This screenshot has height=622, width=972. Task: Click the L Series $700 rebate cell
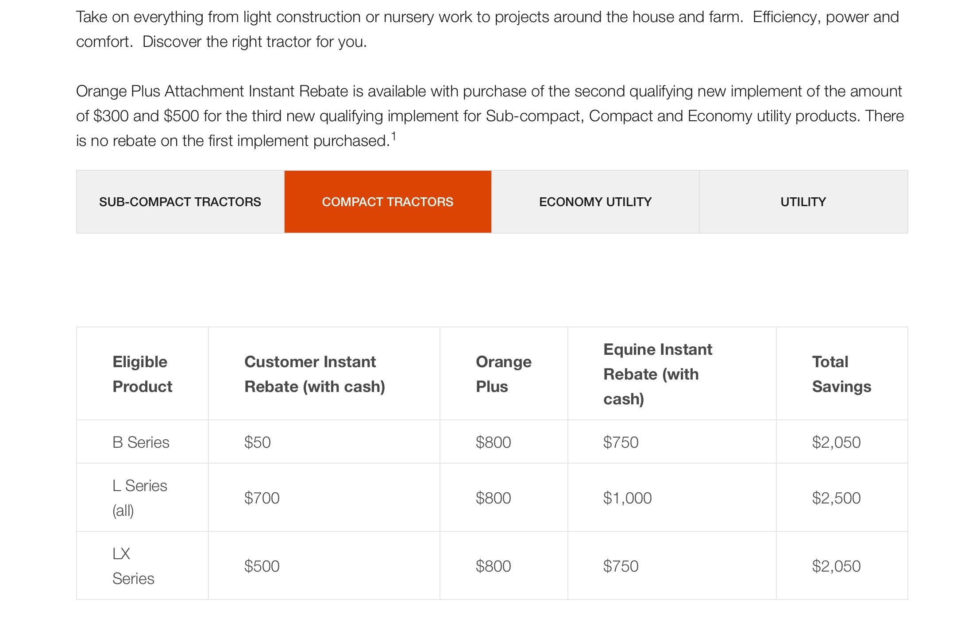pos(262,498)
